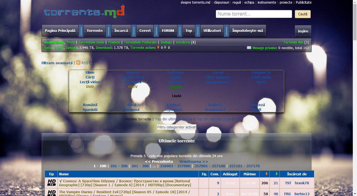357x196 pixels.
Task: Click the HD TV icon for Vampire Diaries torrent
Action: tap(51, 193)
